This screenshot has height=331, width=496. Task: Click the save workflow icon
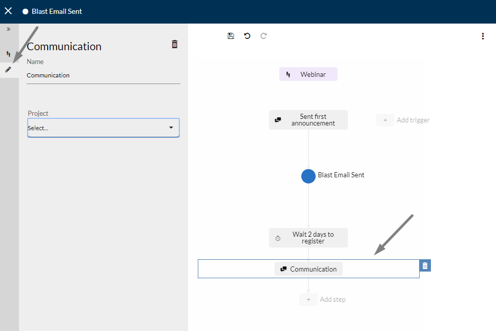coord(231,36)
